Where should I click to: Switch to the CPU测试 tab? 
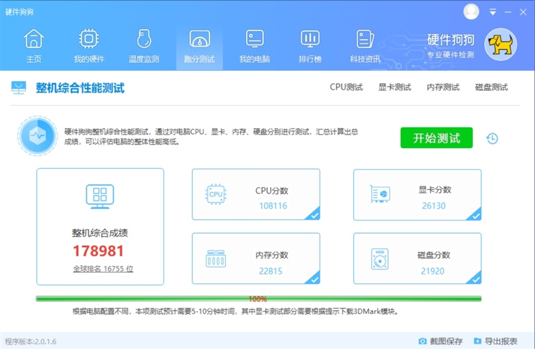point(346,87)
